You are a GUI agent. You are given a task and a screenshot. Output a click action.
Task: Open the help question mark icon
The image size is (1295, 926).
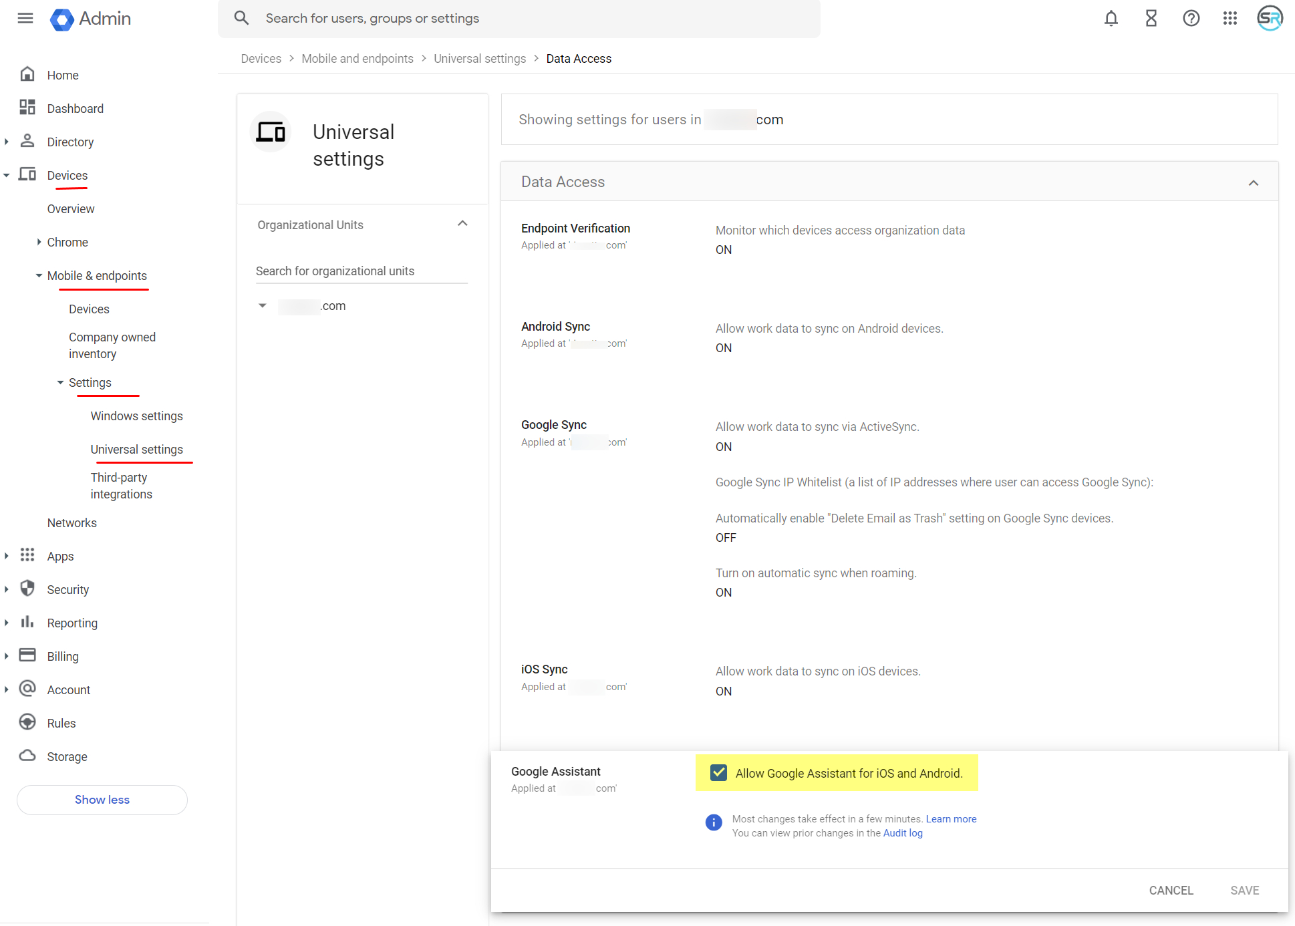(1191, 18)
